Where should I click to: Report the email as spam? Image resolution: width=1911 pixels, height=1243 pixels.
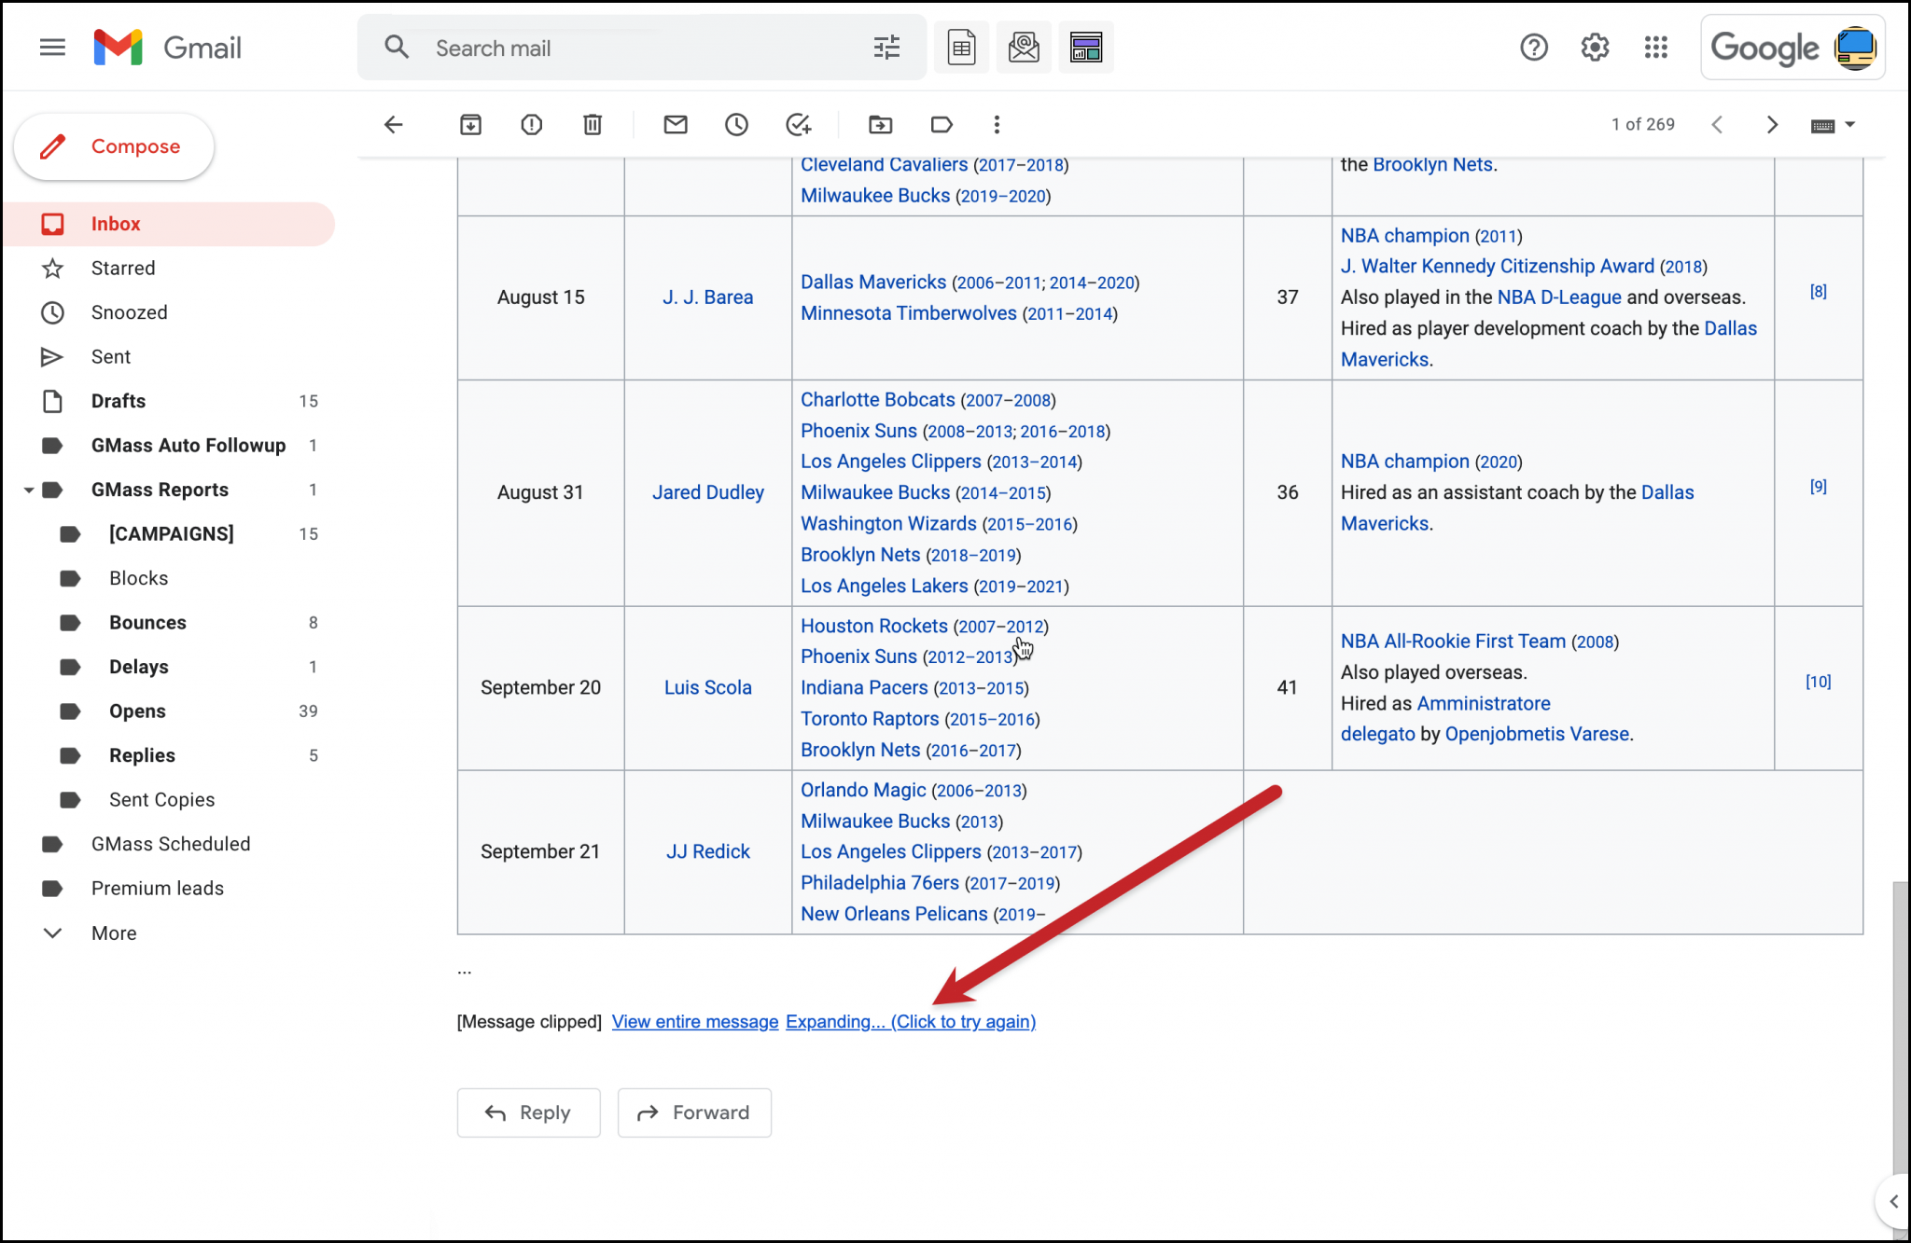(x=531, y=124)
